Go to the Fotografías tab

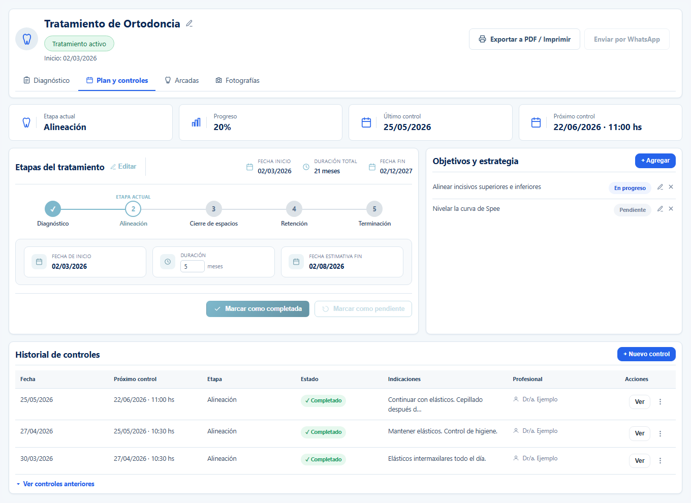(238, 80)
